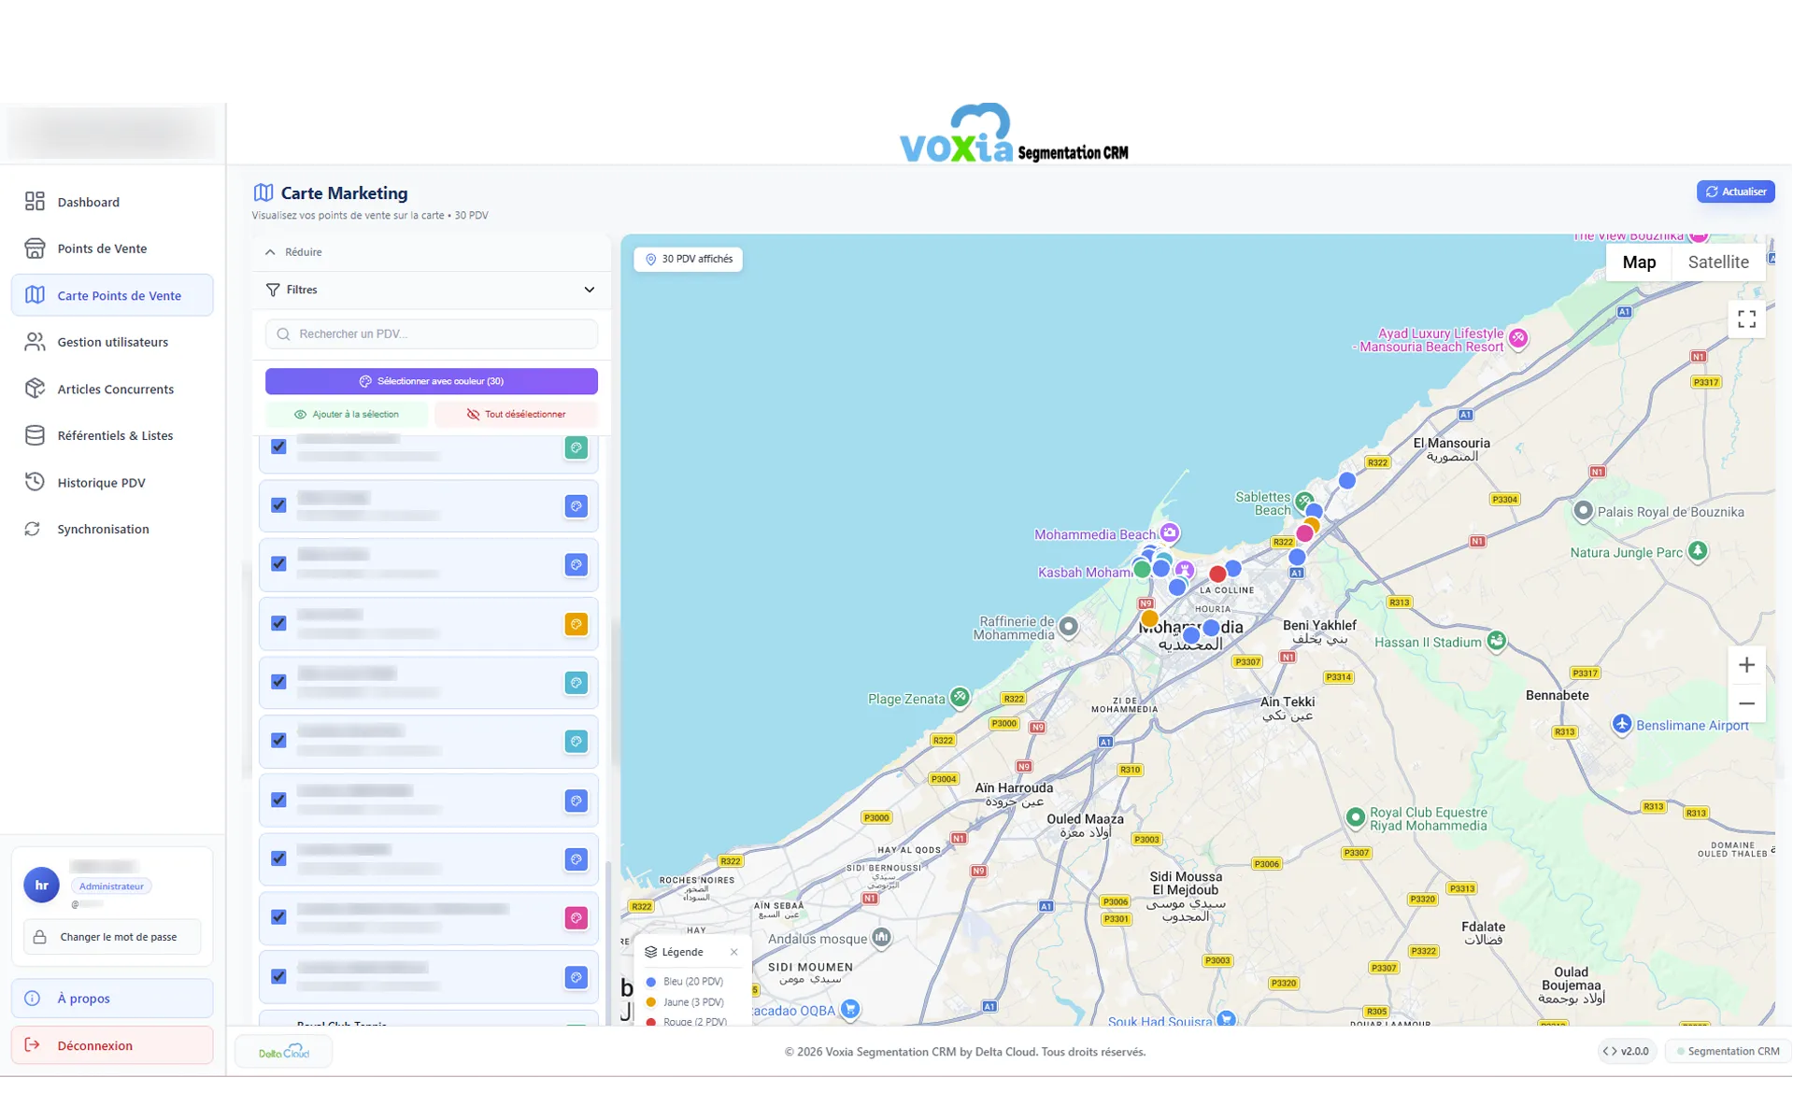Image resolution: width=1793 pixels, height=1120 pixels.
Task: Focus the Rechercher un PDV search field
Action: [x=431, y=333]
